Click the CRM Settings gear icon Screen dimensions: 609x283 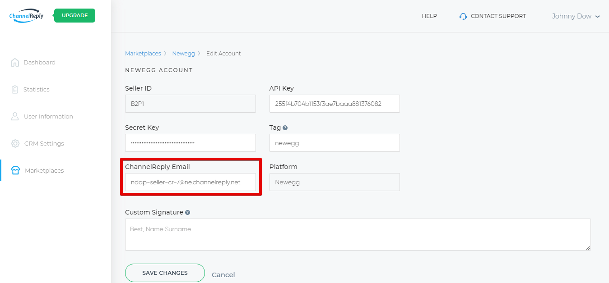coord(15,143)
